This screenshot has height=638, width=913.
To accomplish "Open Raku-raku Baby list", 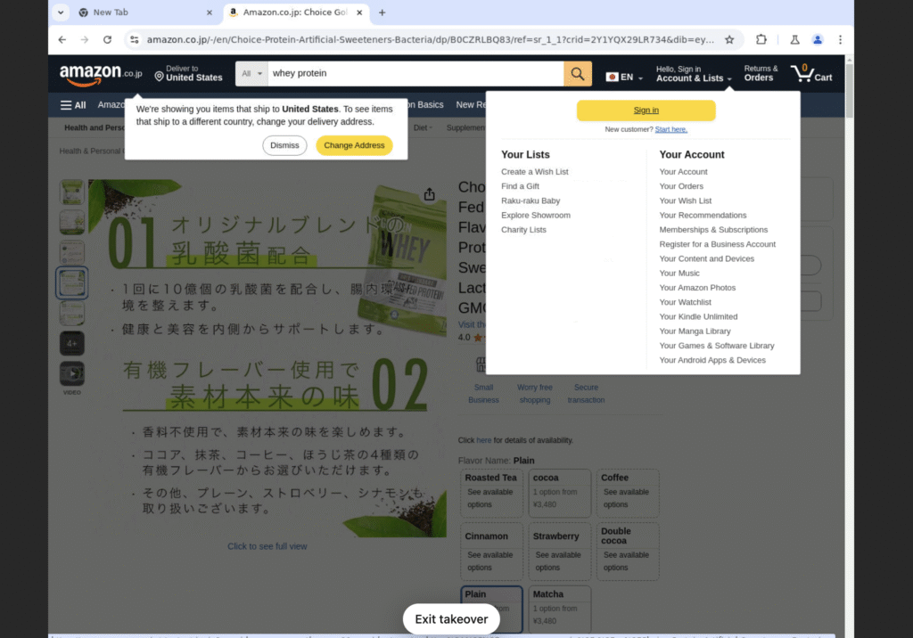I will [x=531, y=200].
